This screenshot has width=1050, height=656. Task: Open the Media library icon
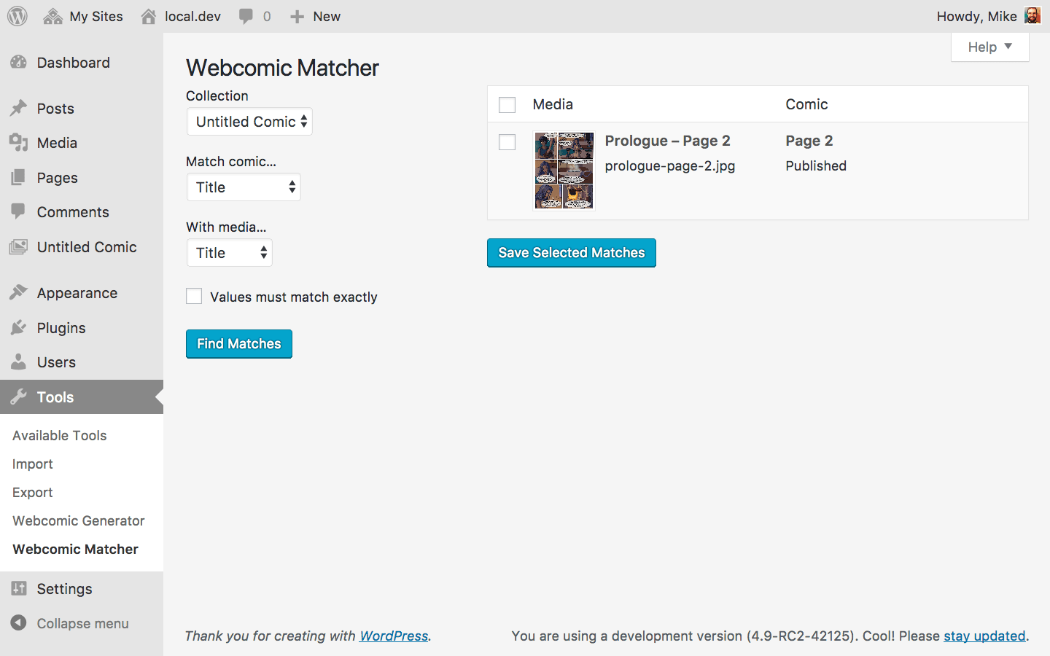coord(19,143)
